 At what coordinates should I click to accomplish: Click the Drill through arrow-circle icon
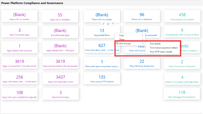tap(117, 43)
